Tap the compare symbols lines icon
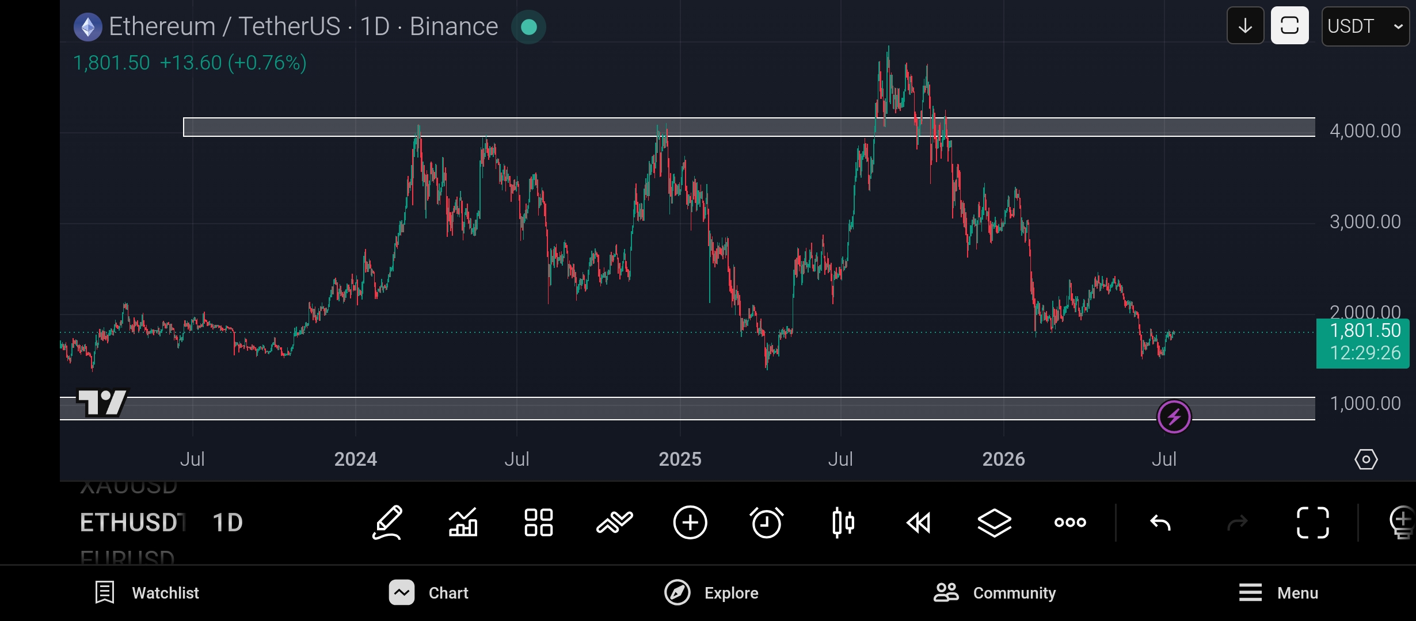1416x621 pixels. click(x=614, y=523)
